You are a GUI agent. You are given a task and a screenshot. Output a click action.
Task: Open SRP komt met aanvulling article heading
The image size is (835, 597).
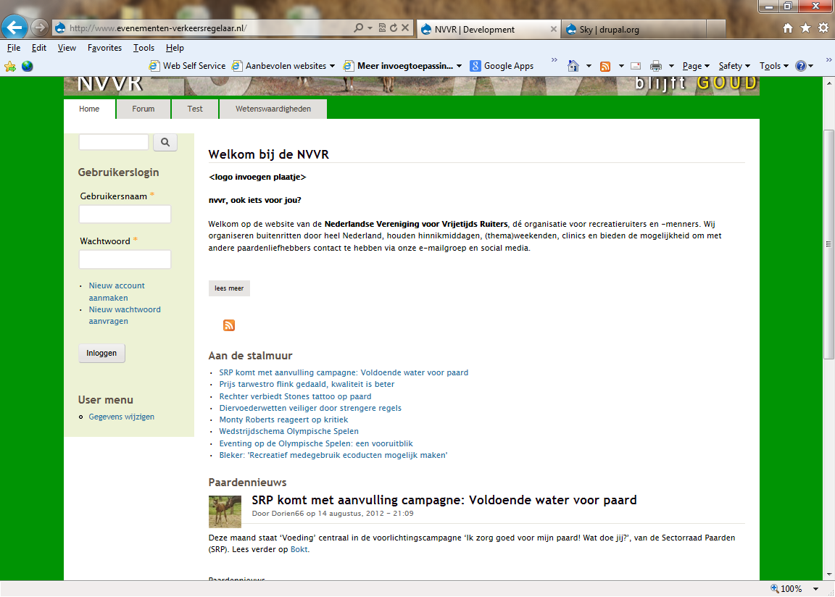444,500
